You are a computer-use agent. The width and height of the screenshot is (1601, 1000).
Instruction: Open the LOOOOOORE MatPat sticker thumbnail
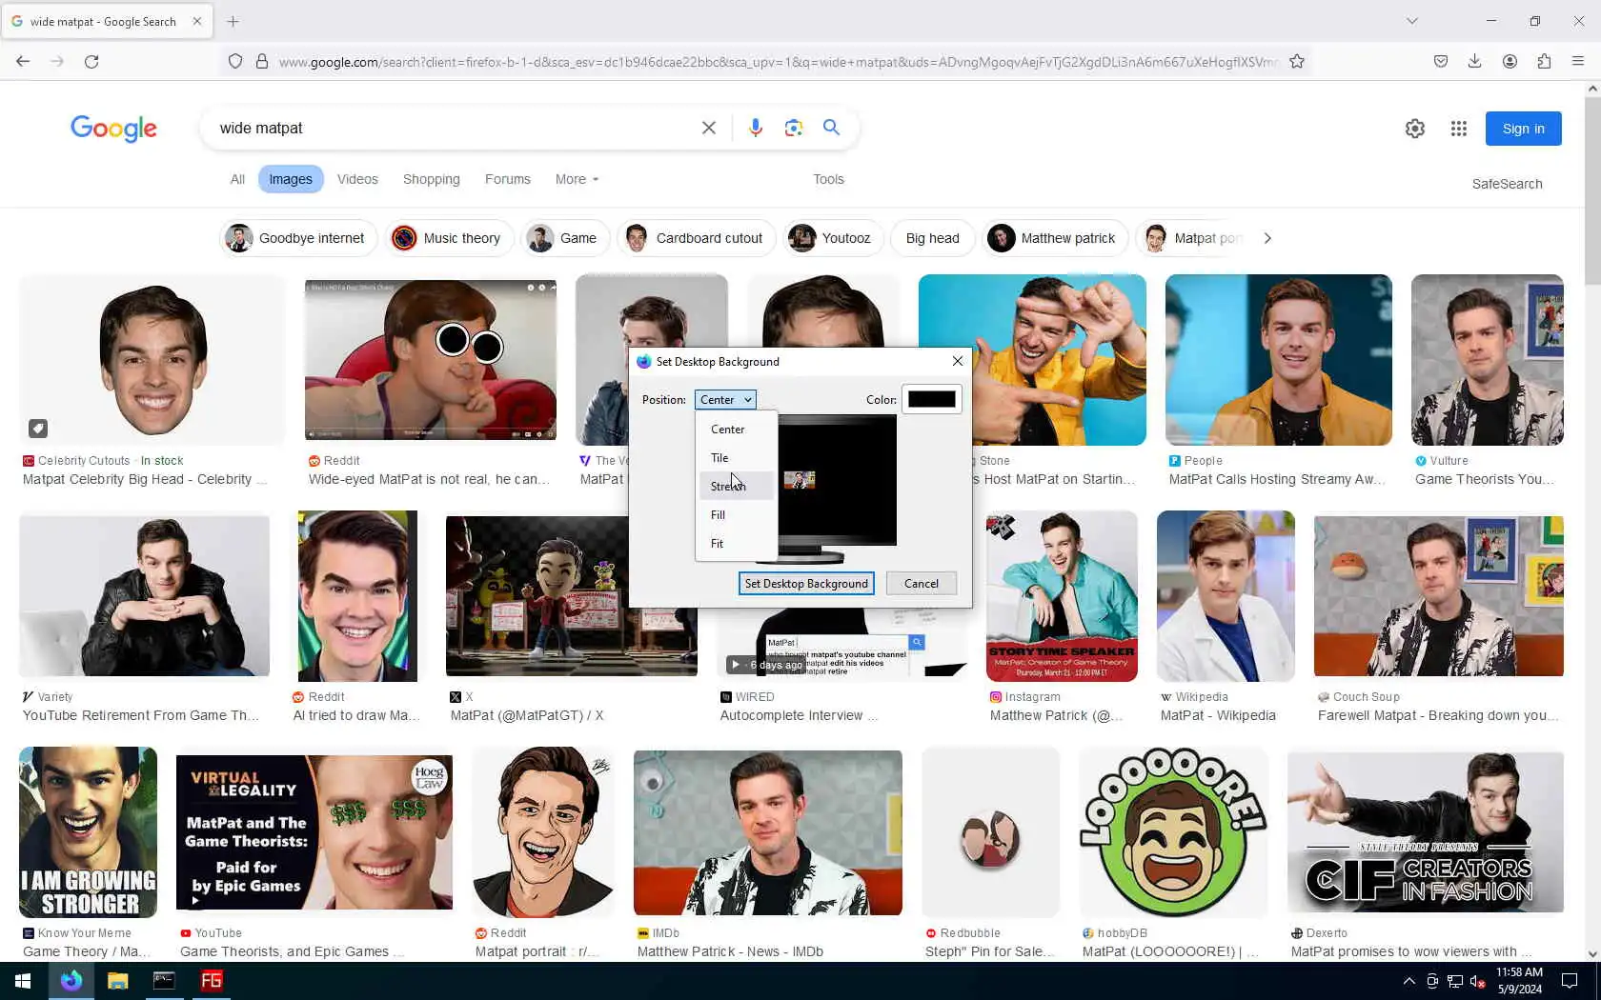[1173, 832]
